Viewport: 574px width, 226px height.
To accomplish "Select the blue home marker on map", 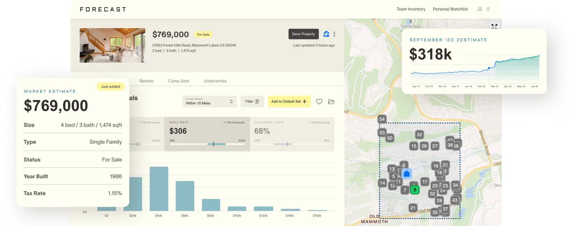I will [406, 174].
